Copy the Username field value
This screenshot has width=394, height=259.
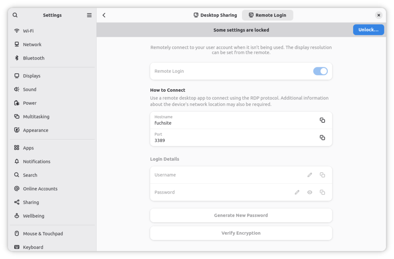[322, 175]
